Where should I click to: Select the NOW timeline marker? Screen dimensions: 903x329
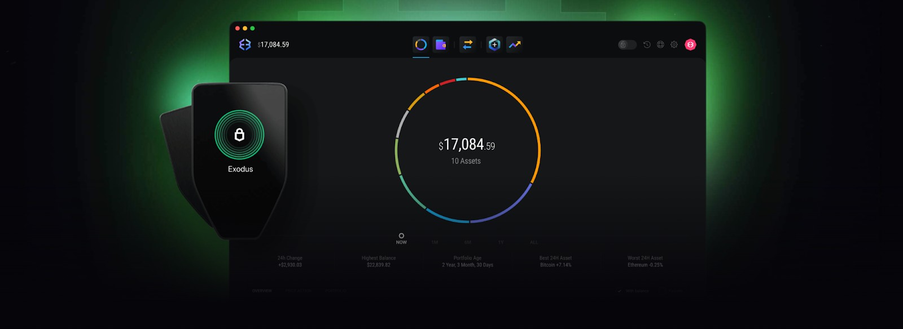pos(401,238)
